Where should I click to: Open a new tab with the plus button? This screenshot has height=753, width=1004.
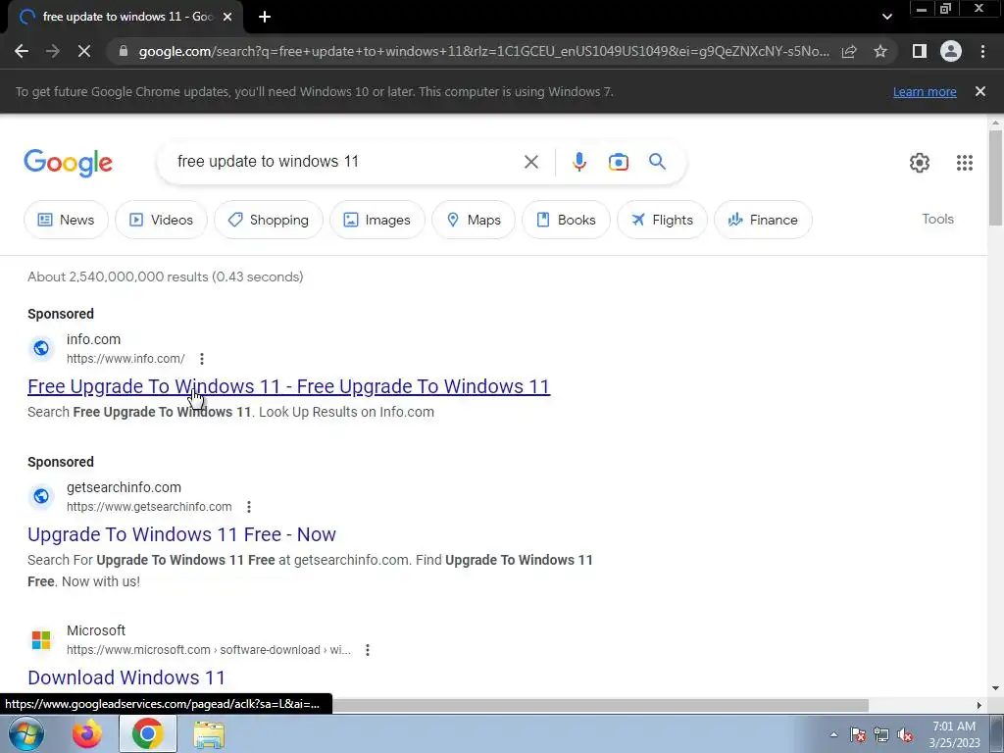tap(265, 17)
